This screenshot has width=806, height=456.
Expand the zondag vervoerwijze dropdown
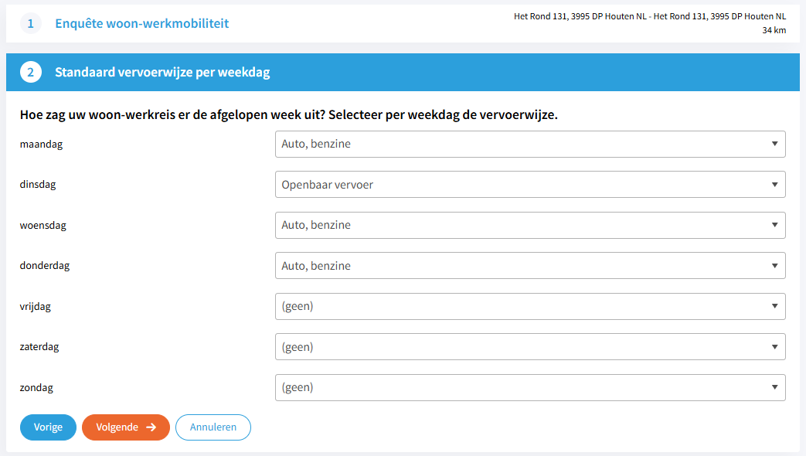[530, 387]
